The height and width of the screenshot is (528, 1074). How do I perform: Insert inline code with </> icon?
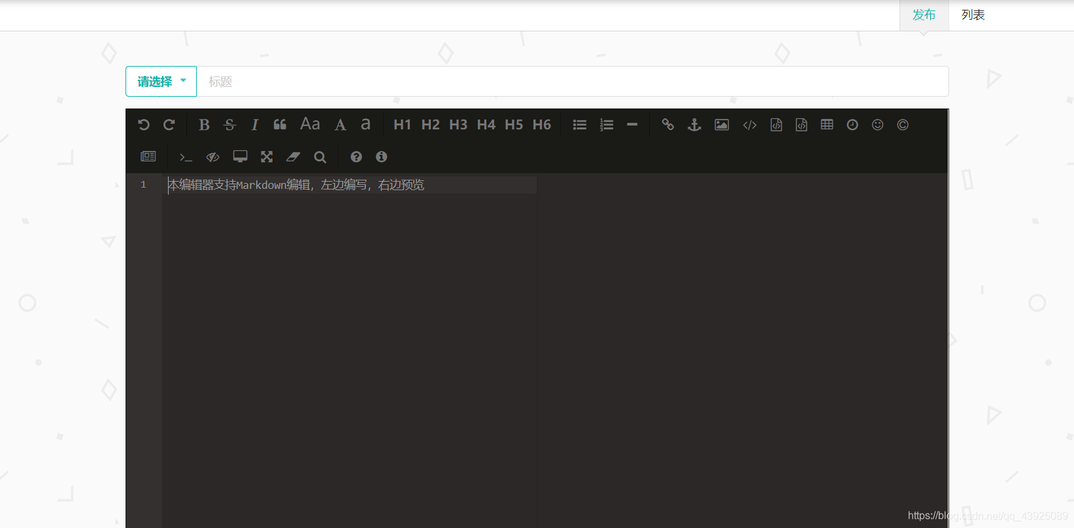pos(750,125)
